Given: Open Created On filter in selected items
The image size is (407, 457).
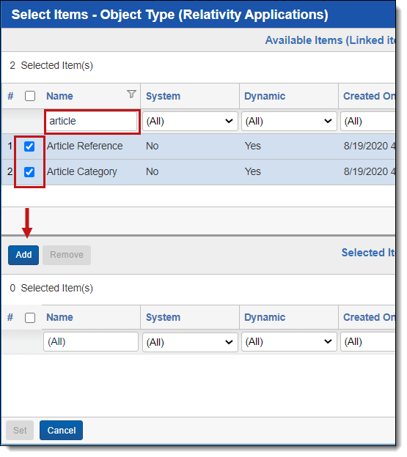Looking at the screenshot, I should click(368, 342).
